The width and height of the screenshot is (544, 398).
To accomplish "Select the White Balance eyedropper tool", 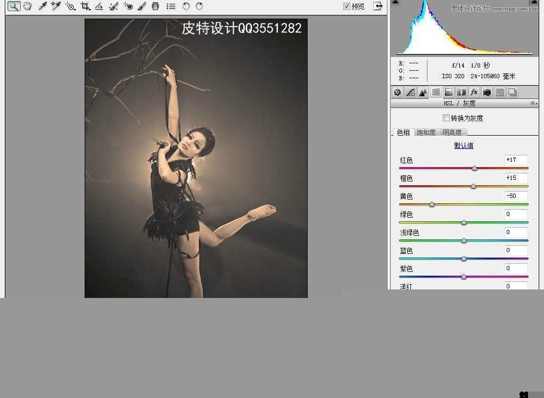I will coord(43,6).
